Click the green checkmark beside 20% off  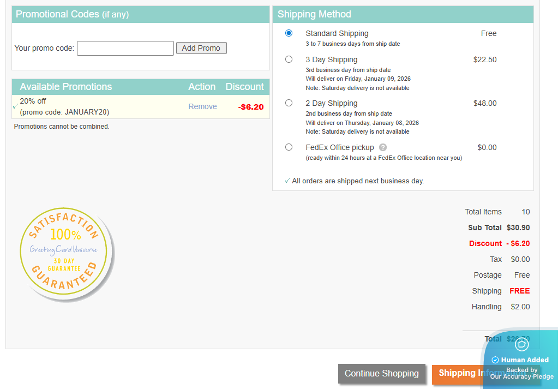click(x=15, y=106)
